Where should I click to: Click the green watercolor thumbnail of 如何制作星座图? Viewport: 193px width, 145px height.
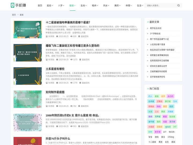[28, 99]
